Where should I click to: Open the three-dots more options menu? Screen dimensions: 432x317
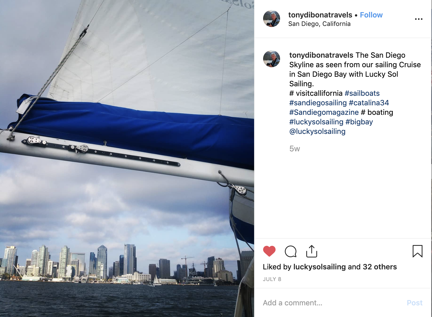[x=418, y=19]
